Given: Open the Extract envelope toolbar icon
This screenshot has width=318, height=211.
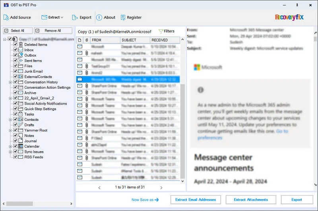Looking at the screenshot, I should point(44,17).
